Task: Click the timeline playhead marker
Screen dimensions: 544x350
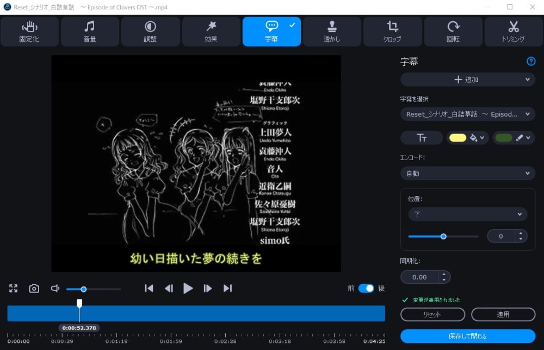Action: pos(79,304)
